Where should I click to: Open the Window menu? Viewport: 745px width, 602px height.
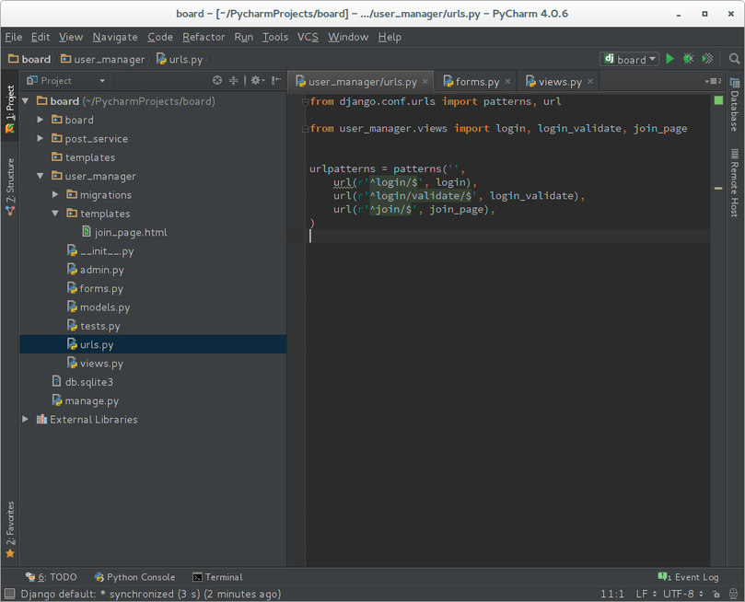348,37
